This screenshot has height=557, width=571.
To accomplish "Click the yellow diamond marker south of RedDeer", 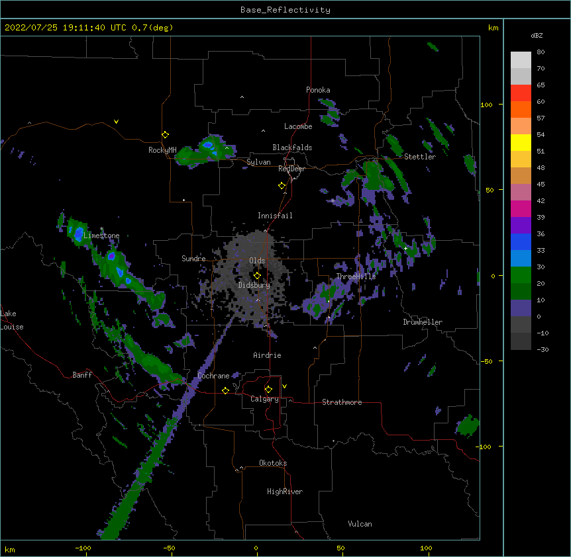I will [282, 186].
